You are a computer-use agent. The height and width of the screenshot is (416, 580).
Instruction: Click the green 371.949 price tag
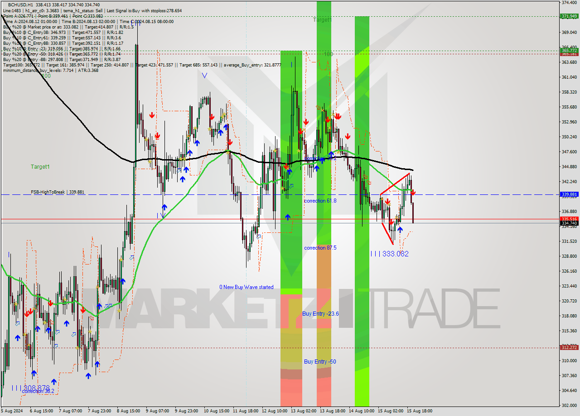570,16
